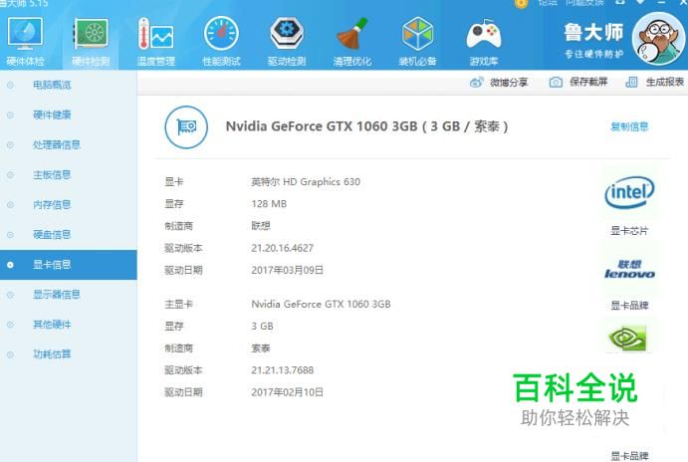
Task: Click the graphics card circle icon
Action: point(186,127)
